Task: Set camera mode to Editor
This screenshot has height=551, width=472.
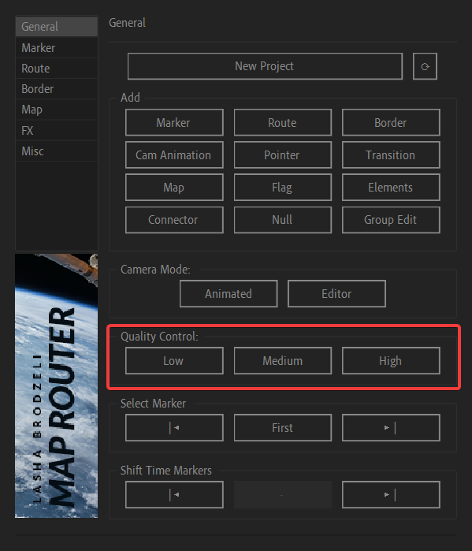Action: click(336, 294)
